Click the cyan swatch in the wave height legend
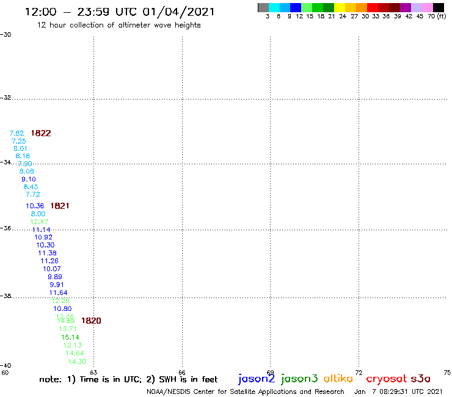 pyautogui.click(x=274, y=7)
